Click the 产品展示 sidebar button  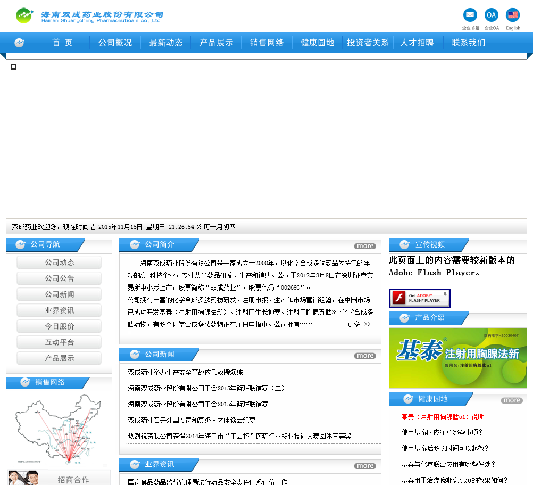[59, 358]
